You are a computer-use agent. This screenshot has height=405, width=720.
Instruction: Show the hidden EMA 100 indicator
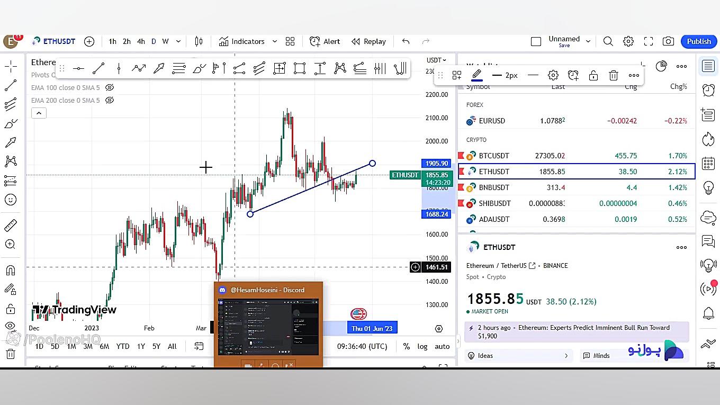(110, 87)
